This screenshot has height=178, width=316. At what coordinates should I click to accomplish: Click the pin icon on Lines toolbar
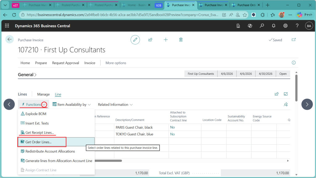[285, 104]
